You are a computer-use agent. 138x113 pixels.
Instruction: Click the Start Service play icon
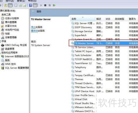click(41, 5)
